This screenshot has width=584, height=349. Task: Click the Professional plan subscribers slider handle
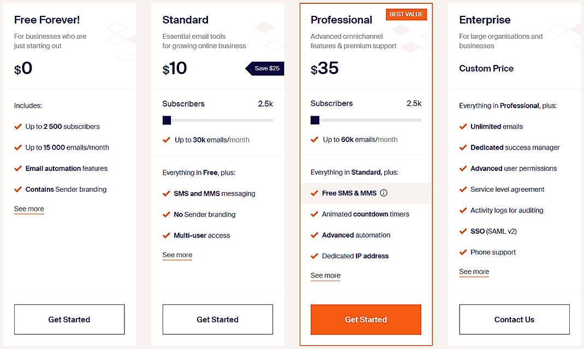pyautogui.click(x=315, y=120)
